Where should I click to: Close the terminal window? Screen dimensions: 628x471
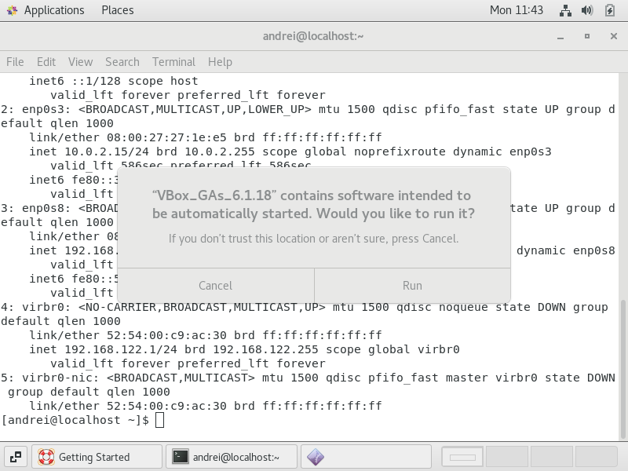pyautogui.click(x=614, y=36)
